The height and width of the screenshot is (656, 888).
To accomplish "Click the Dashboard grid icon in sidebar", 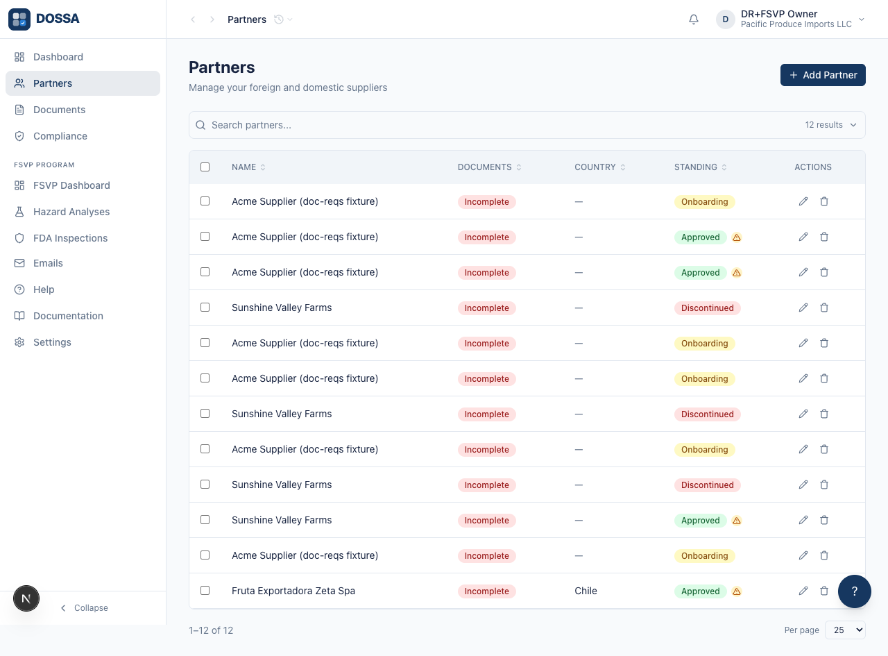I will coord(19,57).
